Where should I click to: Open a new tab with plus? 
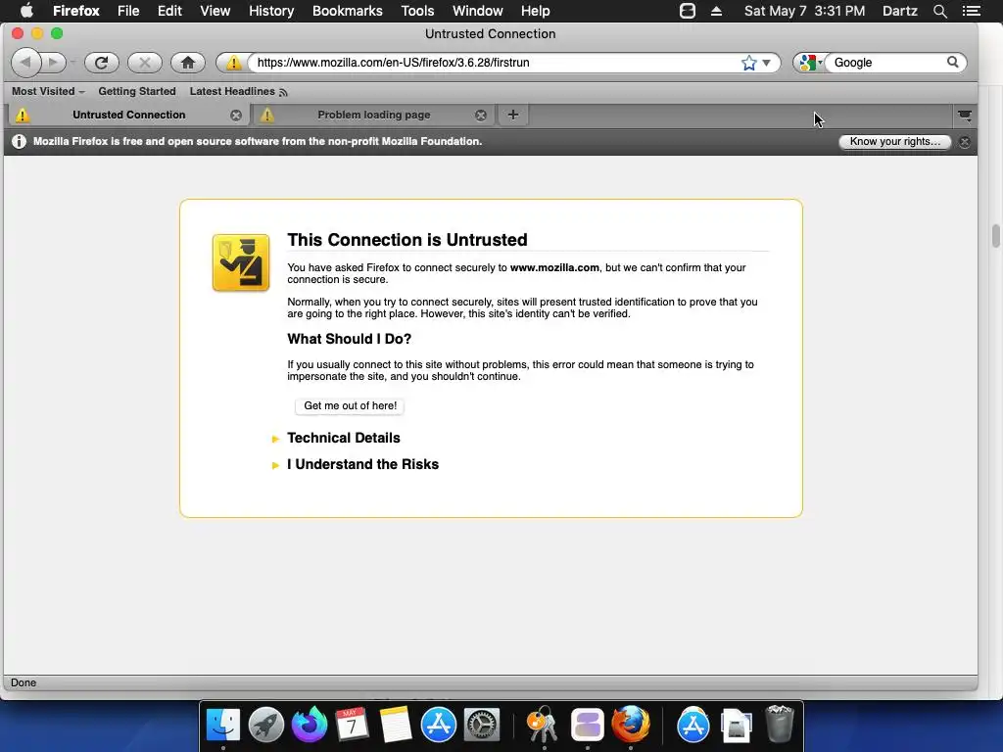(513, 116)
